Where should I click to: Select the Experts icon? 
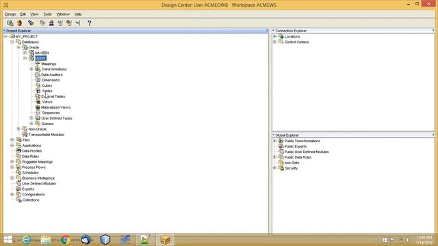click(18, 189)
